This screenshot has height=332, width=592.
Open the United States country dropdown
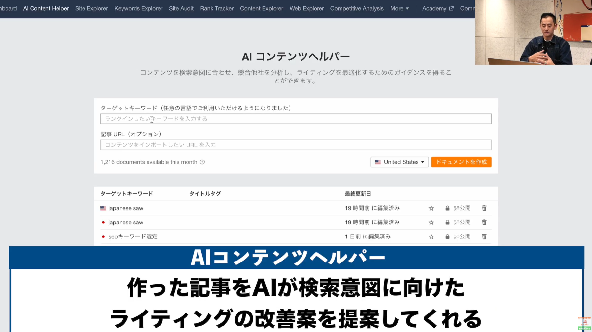399,162
